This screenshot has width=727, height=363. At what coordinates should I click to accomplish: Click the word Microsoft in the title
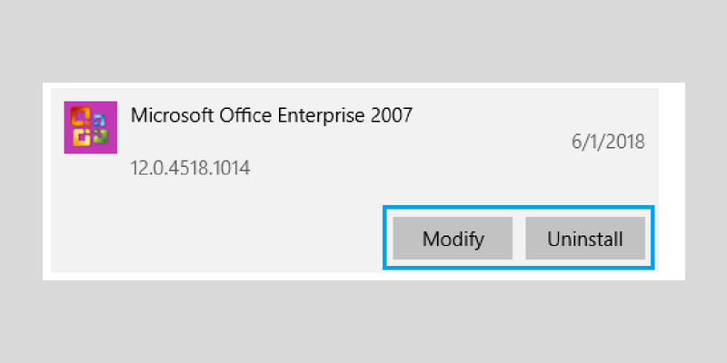172,115
